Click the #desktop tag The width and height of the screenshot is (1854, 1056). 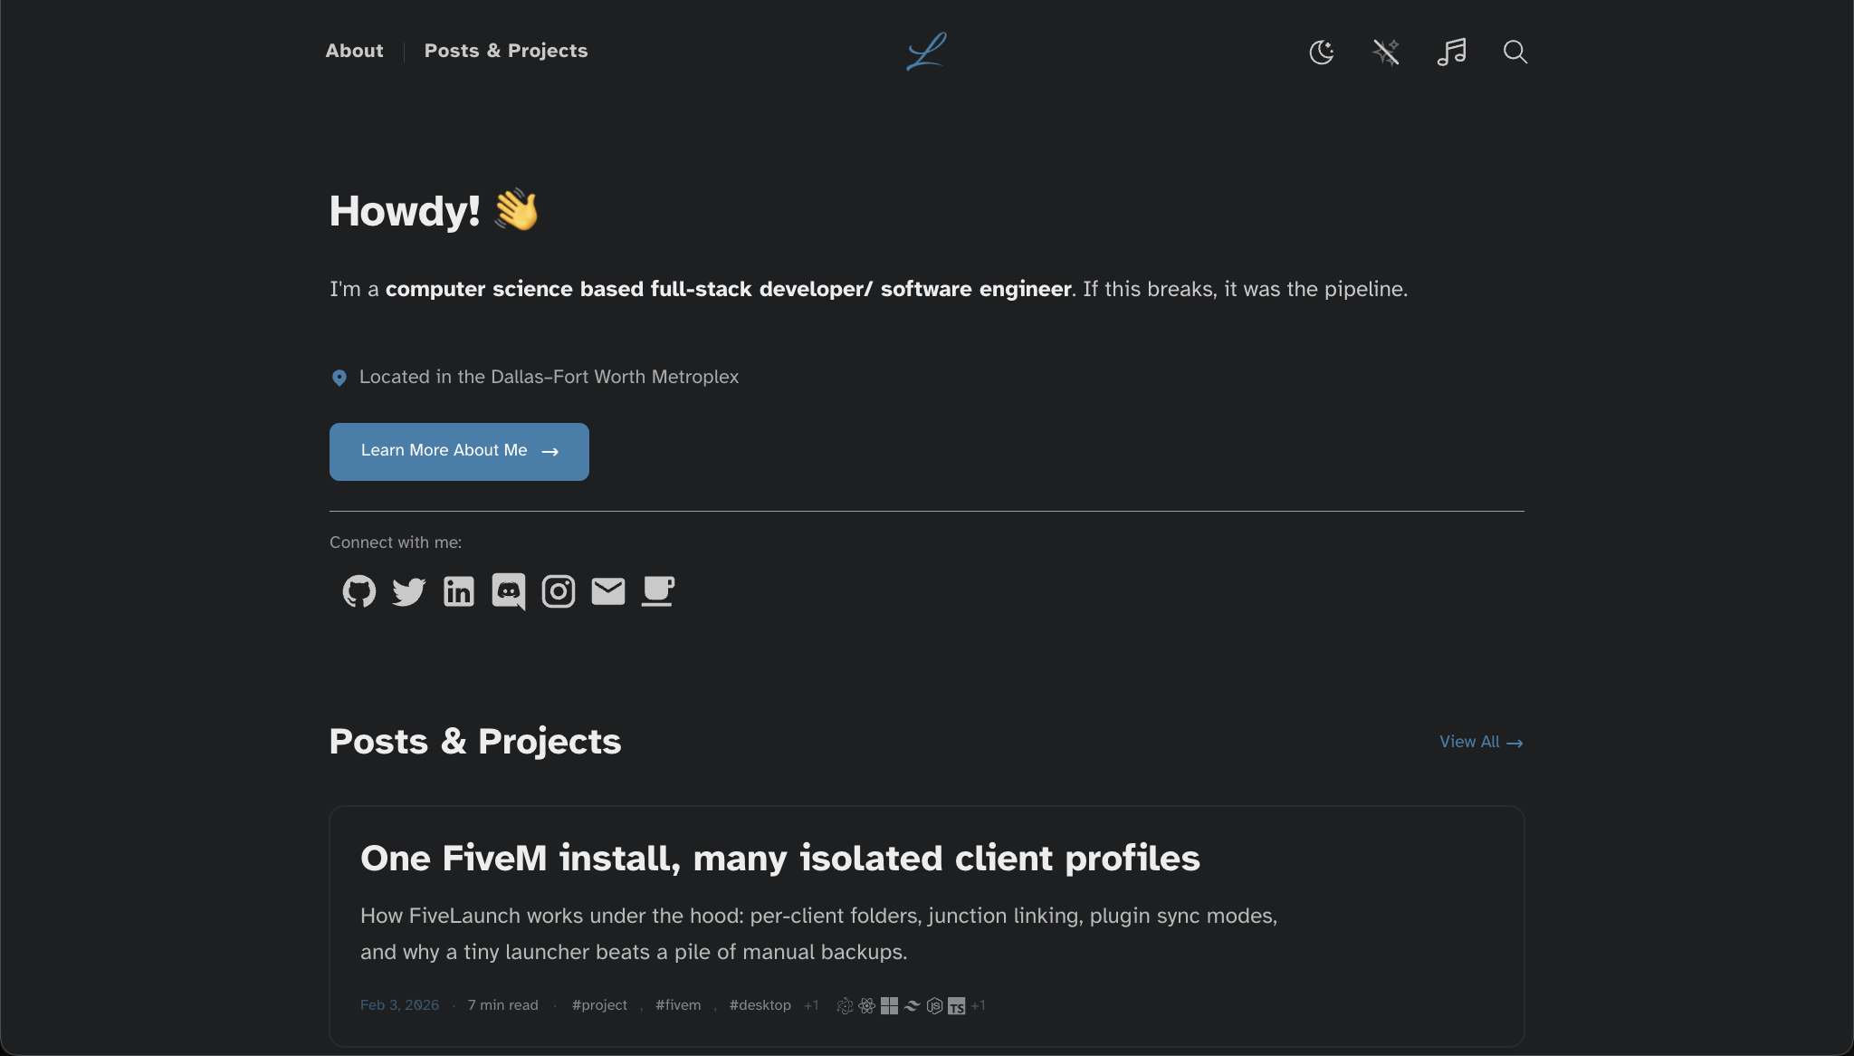pos(760,1005)
